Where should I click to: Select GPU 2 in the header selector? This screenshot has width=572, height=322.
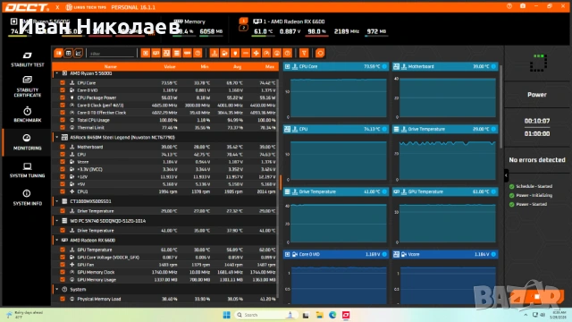point(243,28)
